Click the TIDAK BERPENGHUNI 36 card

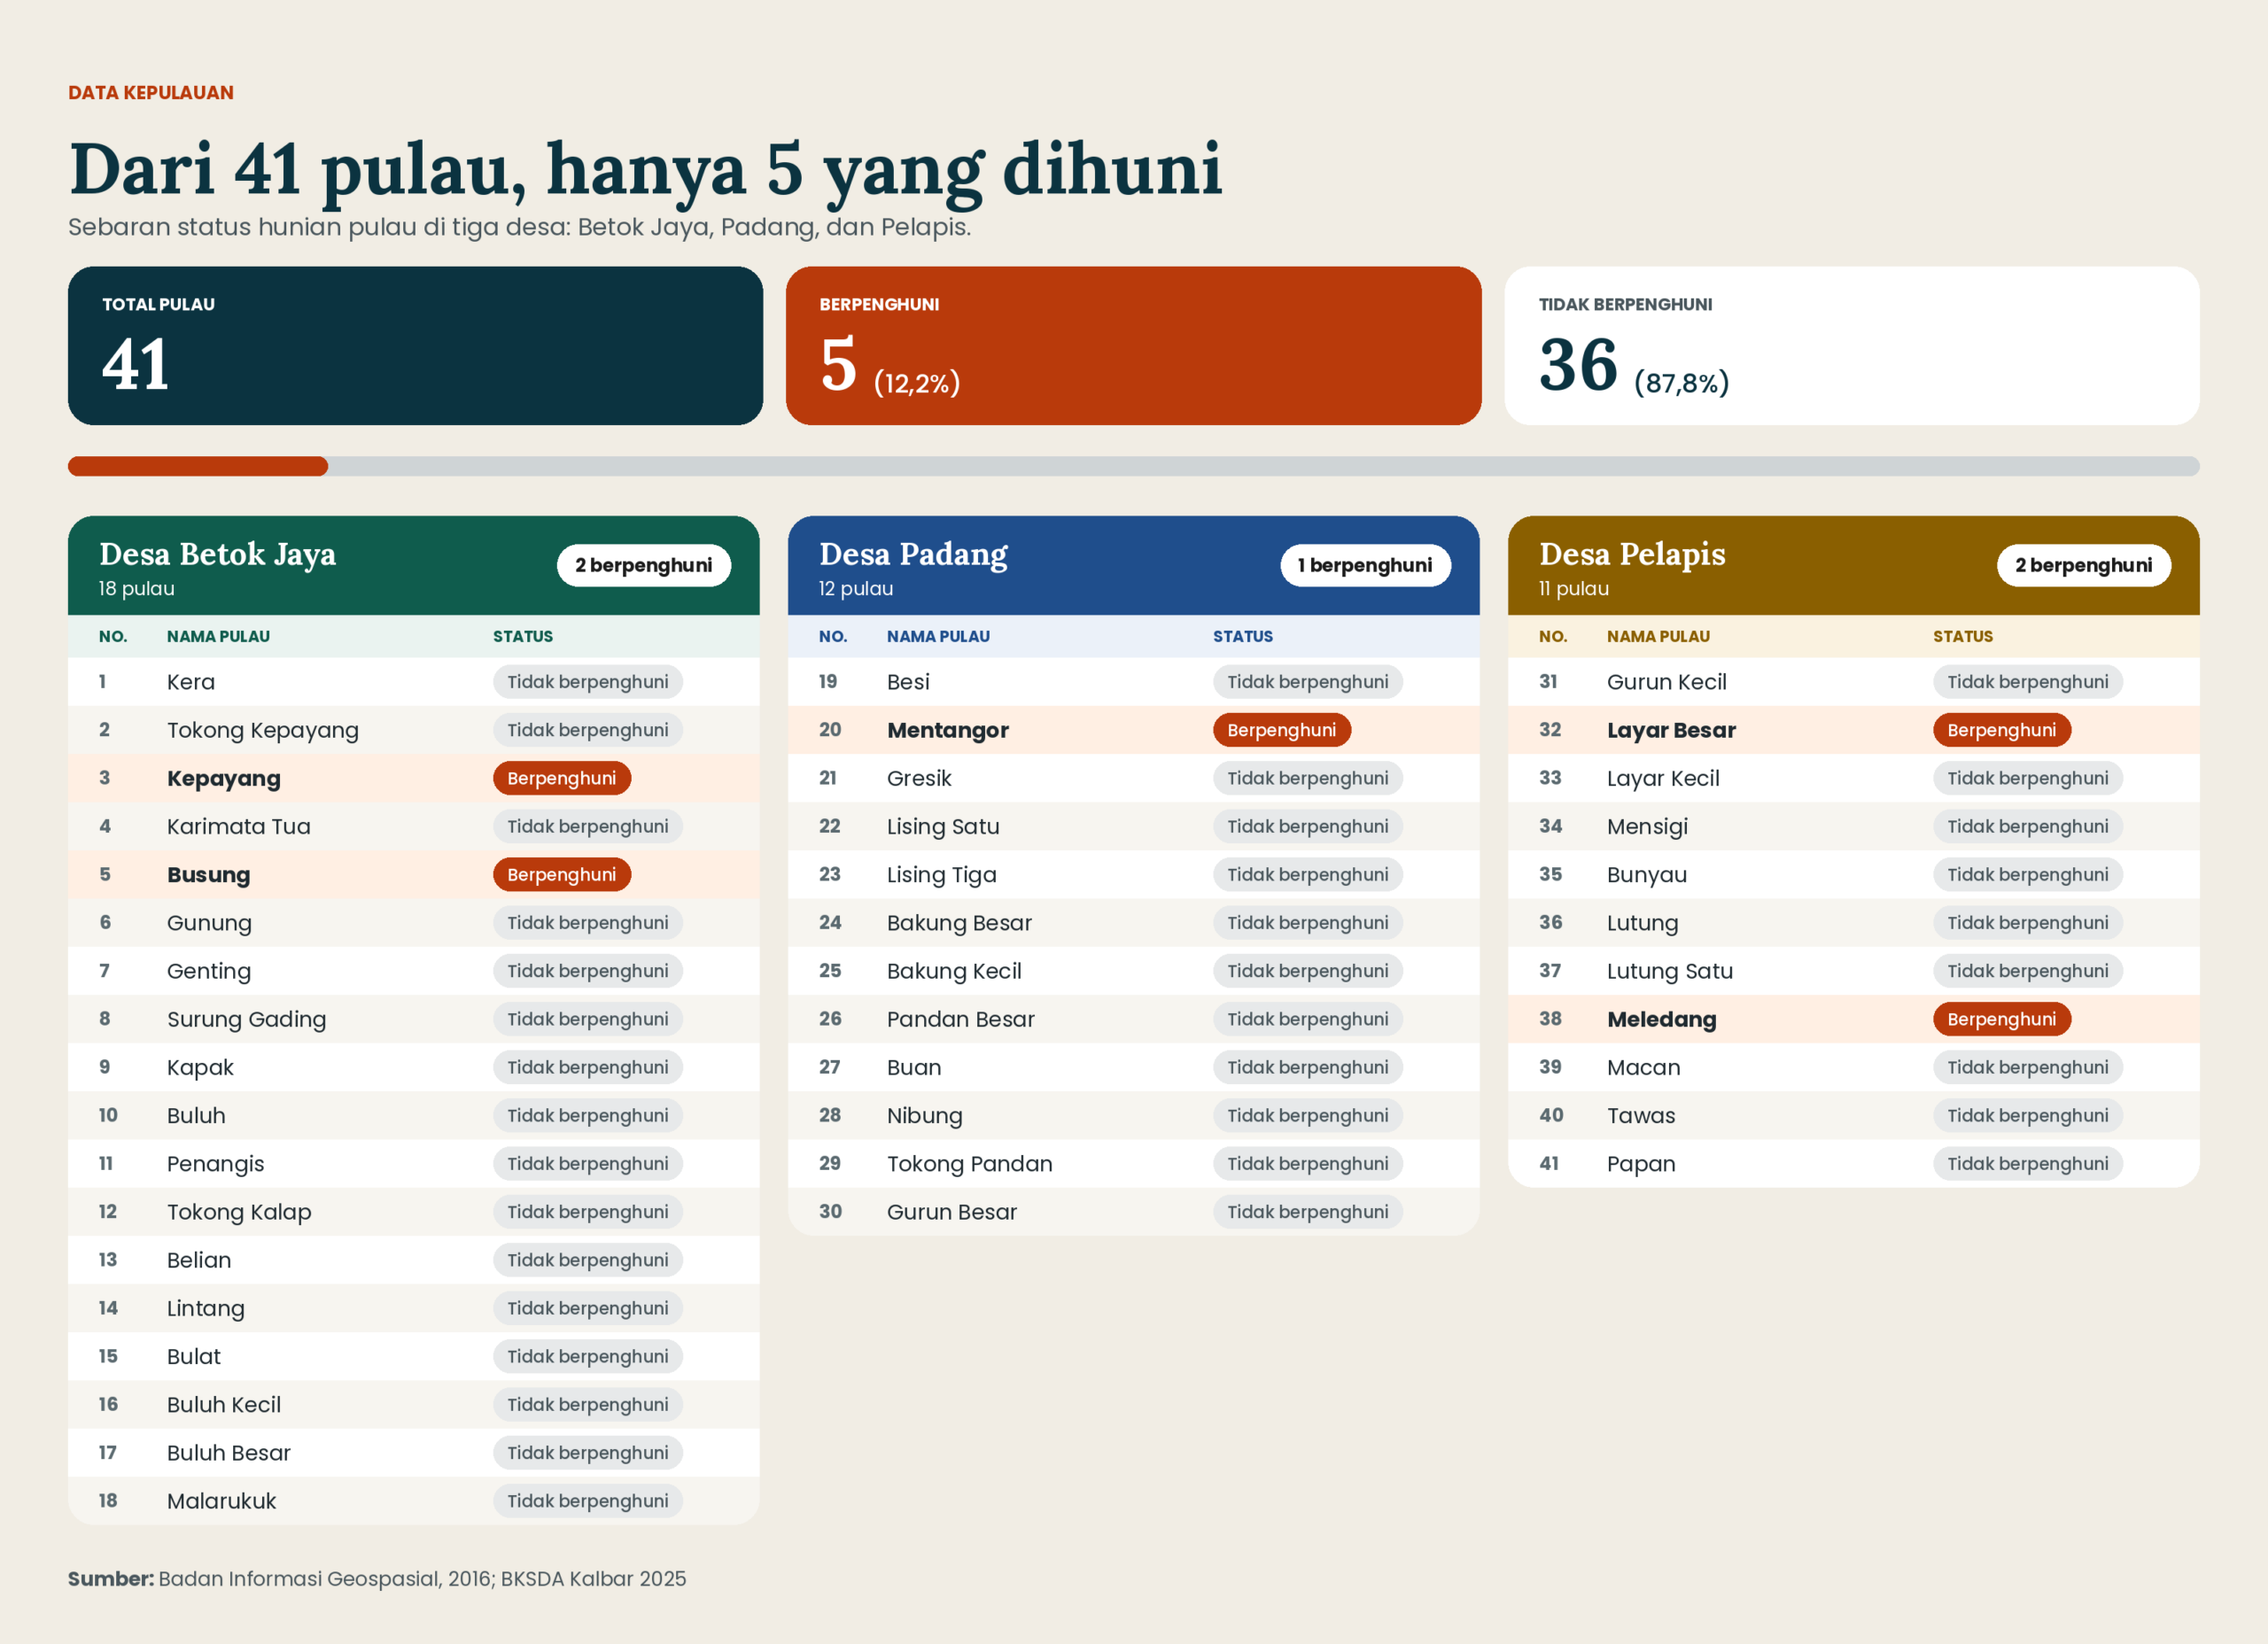point(1851,345)
